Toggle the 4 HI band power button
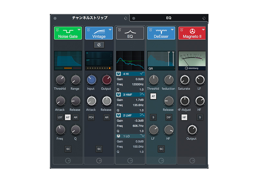This screenshot has height=182, width=259. (118, 74)
